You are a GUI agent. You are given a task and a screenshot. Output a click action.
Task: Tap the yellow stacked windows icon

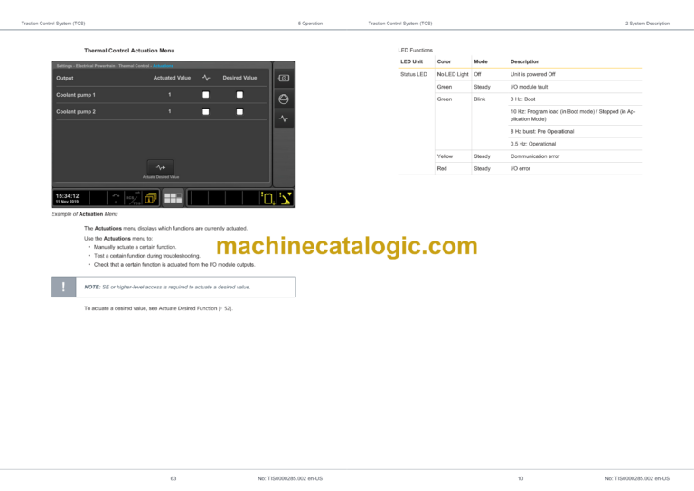(151, 198)
